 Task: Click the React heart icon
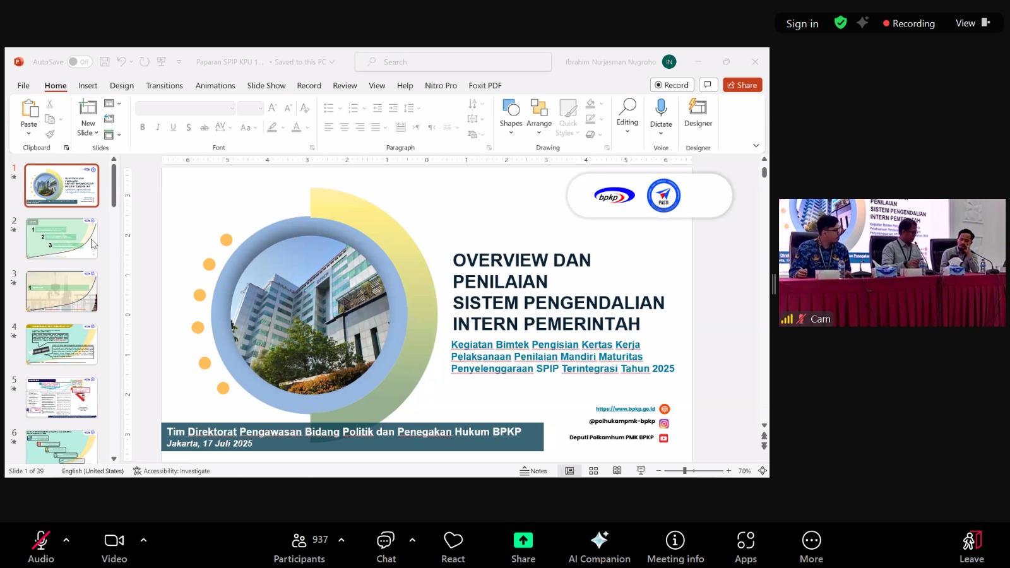pyautogui.click(x=453, y=540)
